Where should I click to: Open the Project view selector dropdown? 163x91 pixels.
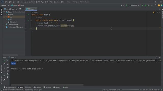6,9
